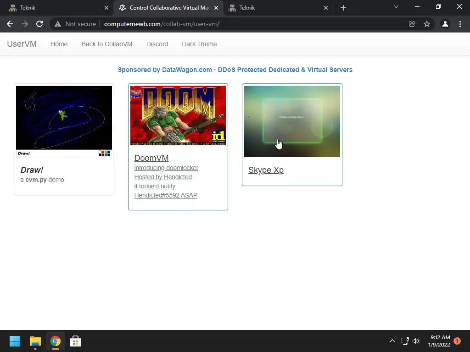
Task: Open a new tab with the plus button
Action: click(343, 8)
